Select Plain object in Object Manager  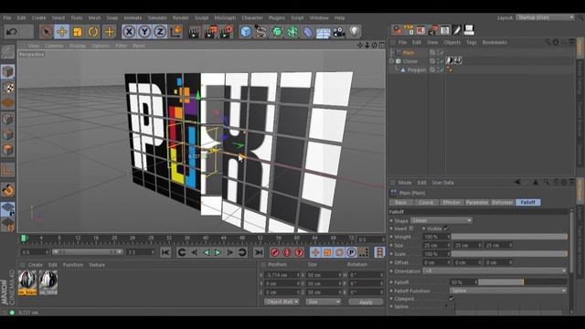pyautogui.click(x=409, y=53)
